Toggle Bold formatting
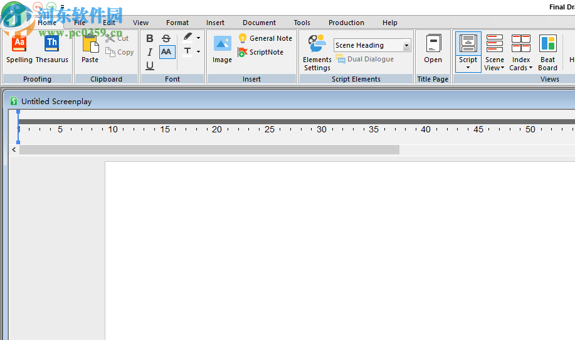 (x=150, y=38)
